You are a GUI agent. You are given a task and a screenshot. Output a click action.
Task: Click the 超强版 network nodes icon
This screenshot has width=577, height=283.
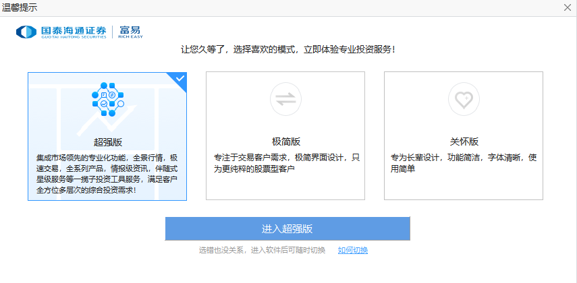(107, 99)
